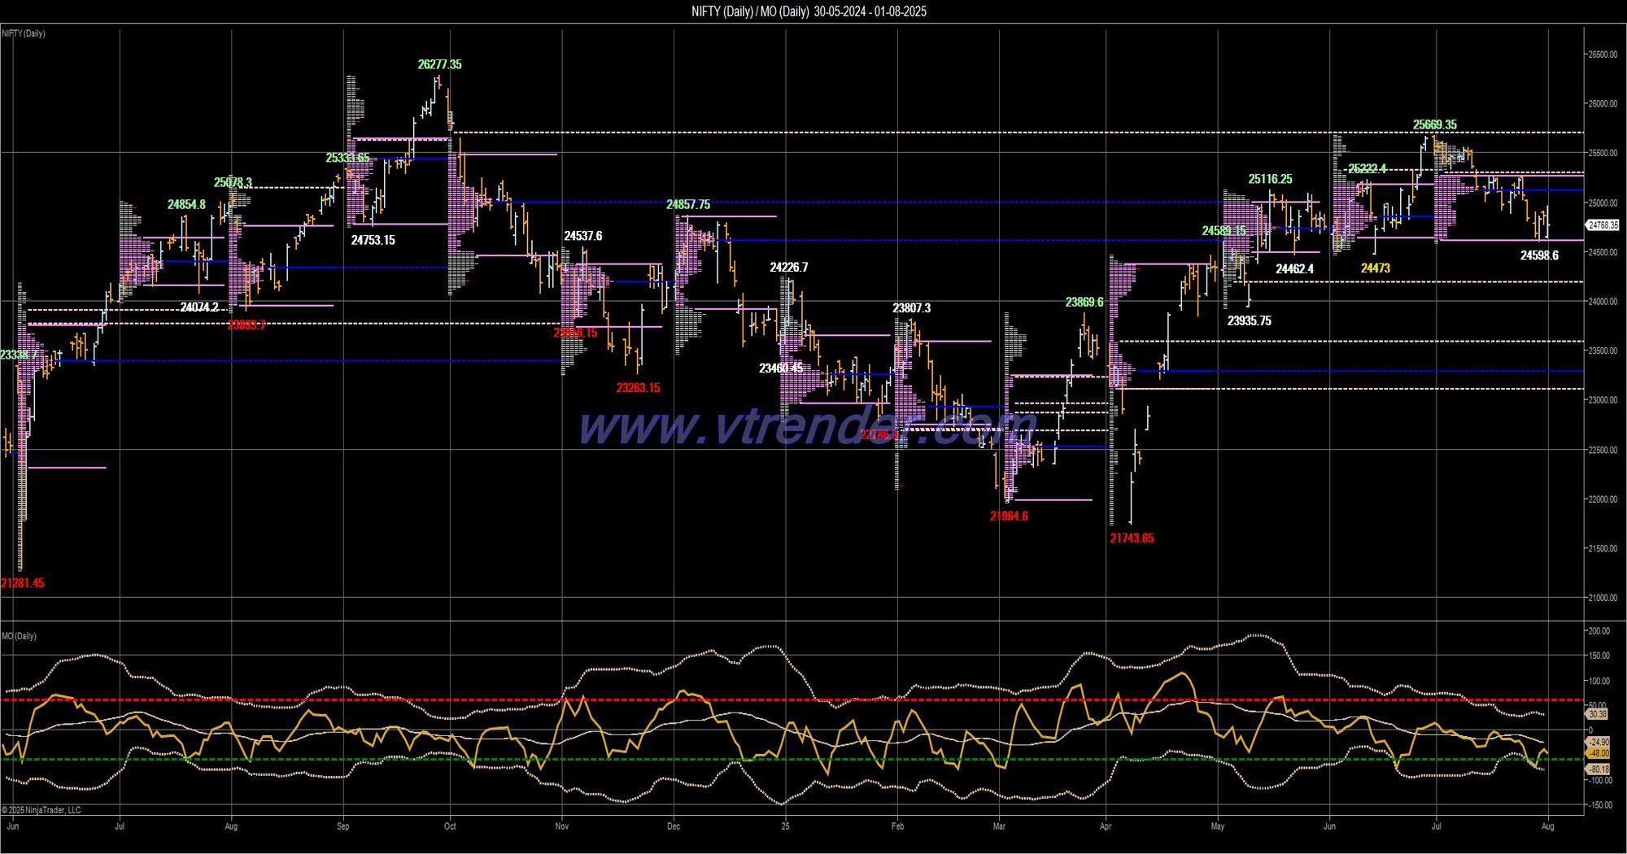The image size is (1627, 854).
Task: Click the green 25669.35 high label
Action: coord(1435,125)
